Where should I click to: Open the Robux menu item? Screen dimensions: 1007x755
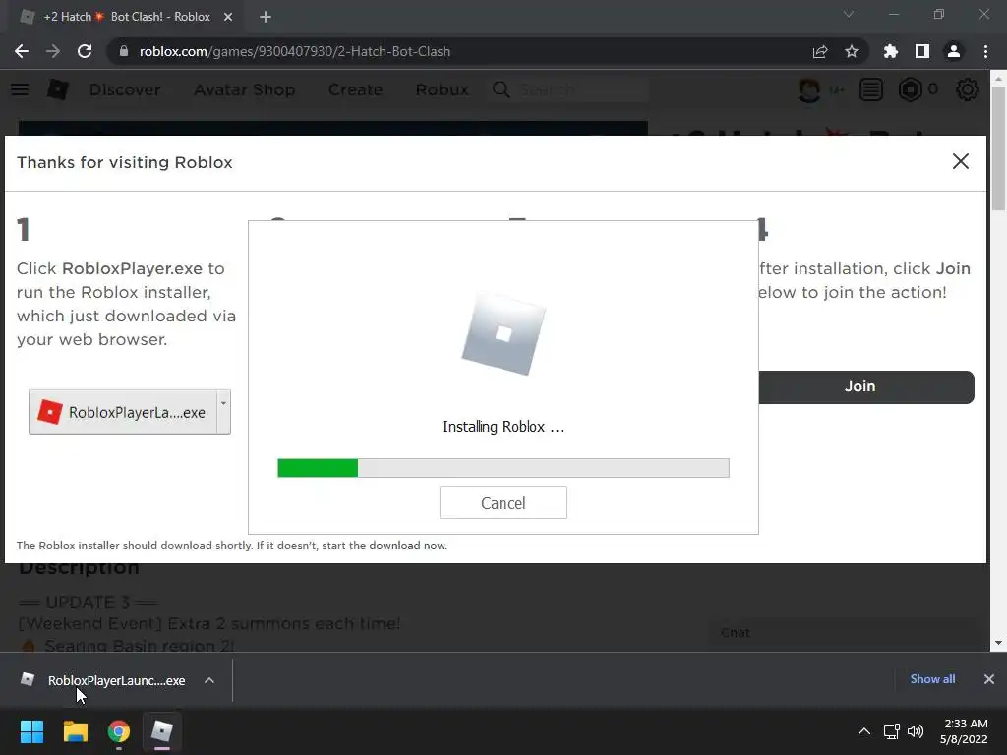click(442, 89)
